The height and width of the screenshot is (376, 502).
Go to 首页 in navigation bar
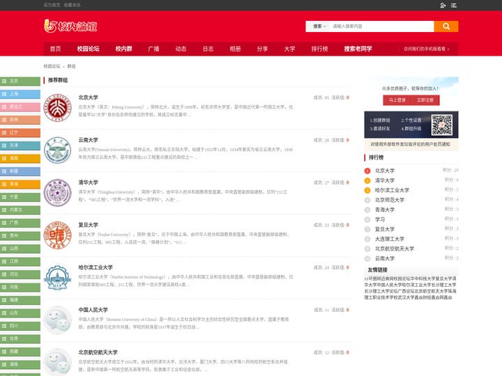(55, 49)
